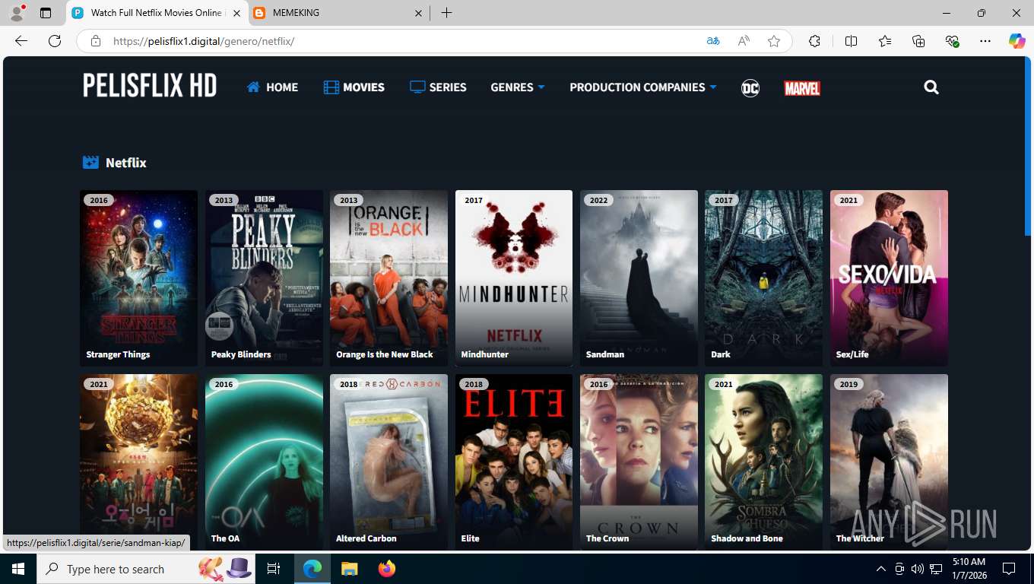Open the Elite series poster
Viewport: 1034px width, 584px height.
click(514, 462)
